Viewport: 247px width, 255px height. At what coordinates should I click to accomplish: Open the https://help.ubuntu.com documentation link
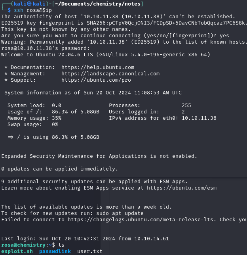tap(98, 67)
